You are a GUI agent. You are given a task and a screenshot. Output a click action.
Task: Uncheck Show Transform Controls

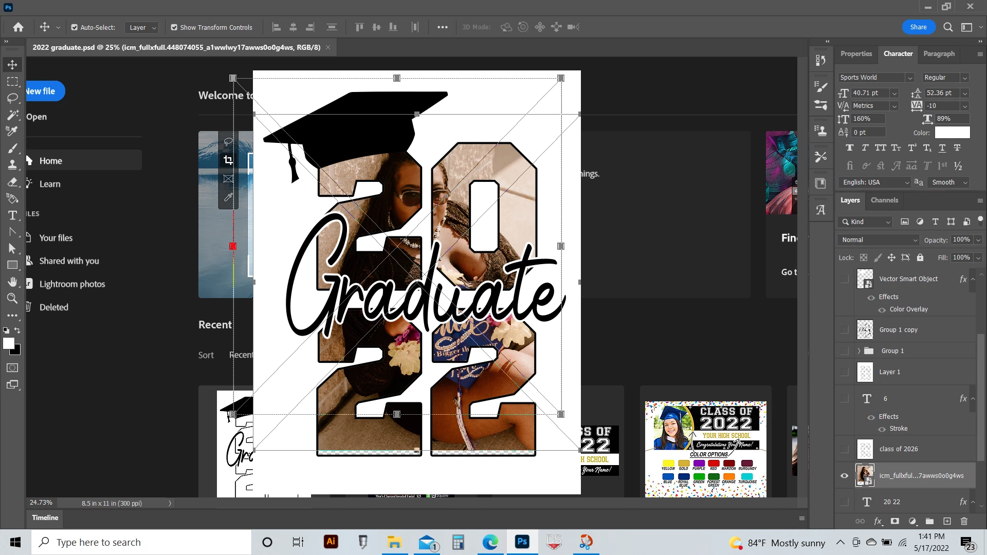(x=174, y=28)
